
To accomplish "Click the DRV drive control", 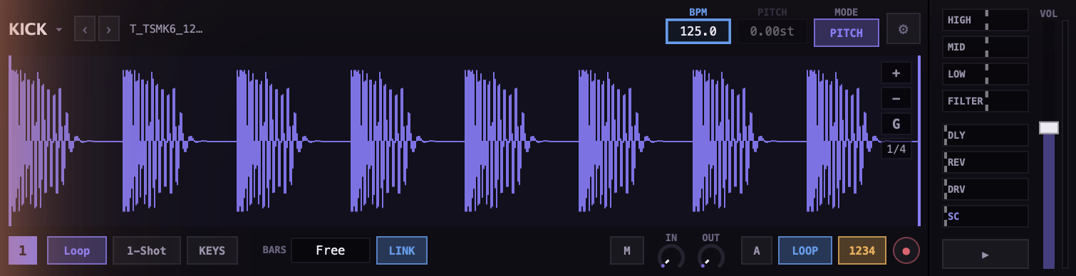I will click(x=986, y=189).
